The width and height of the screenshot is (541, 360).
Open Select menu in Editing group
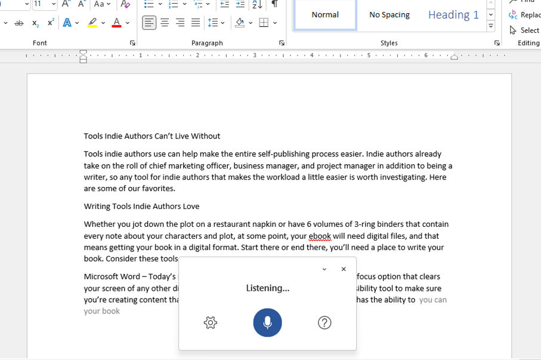point(525,30)
